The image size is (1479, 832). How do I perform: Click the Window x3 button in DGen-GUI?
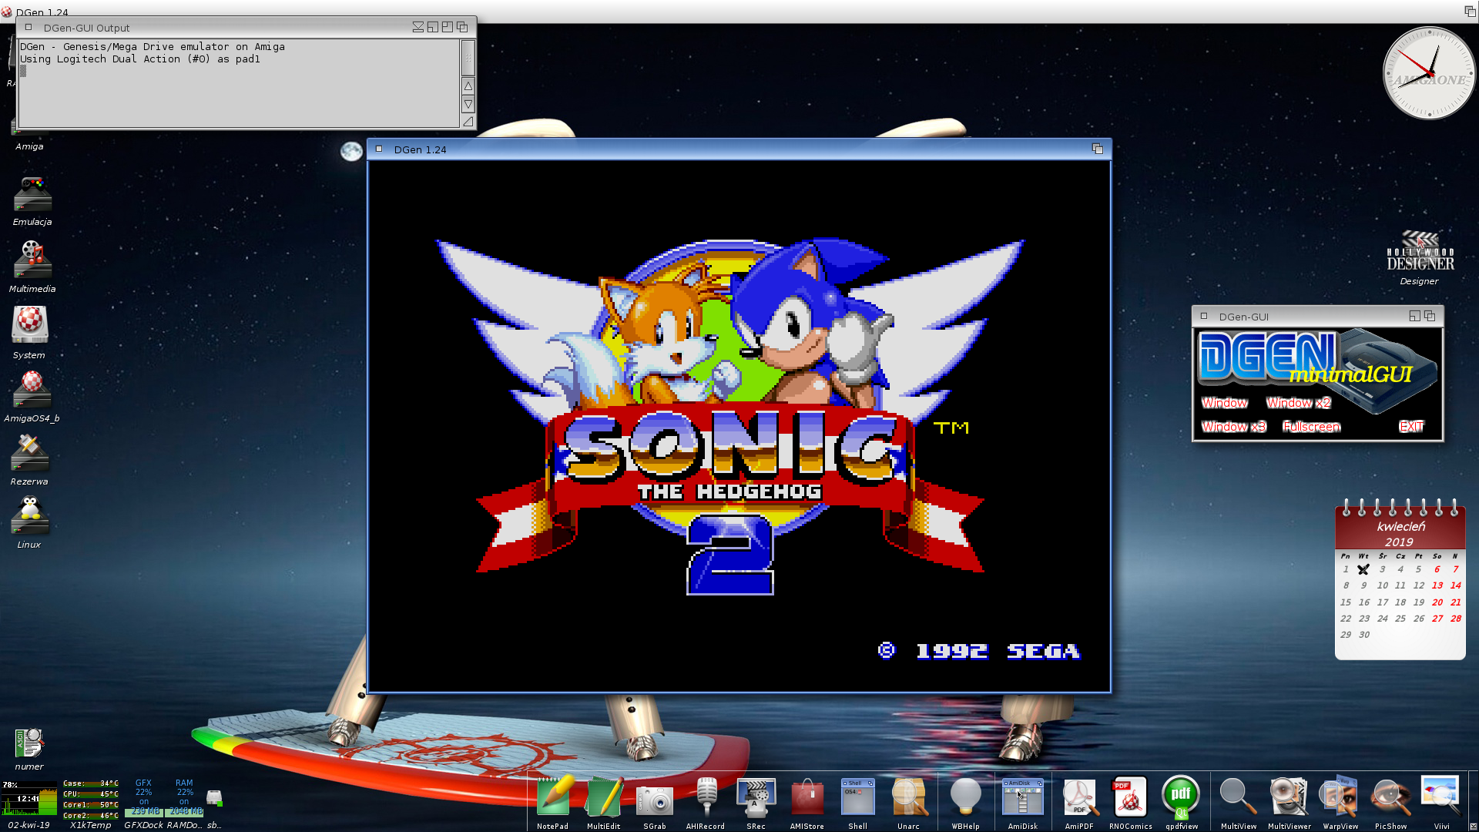tap(1233, 427)
